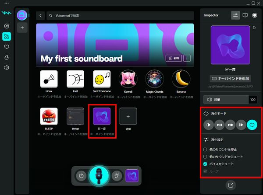Add keybind under ピー音 tile
The width and height of the screenshot is (263, 195).
[x=102, y=134]
